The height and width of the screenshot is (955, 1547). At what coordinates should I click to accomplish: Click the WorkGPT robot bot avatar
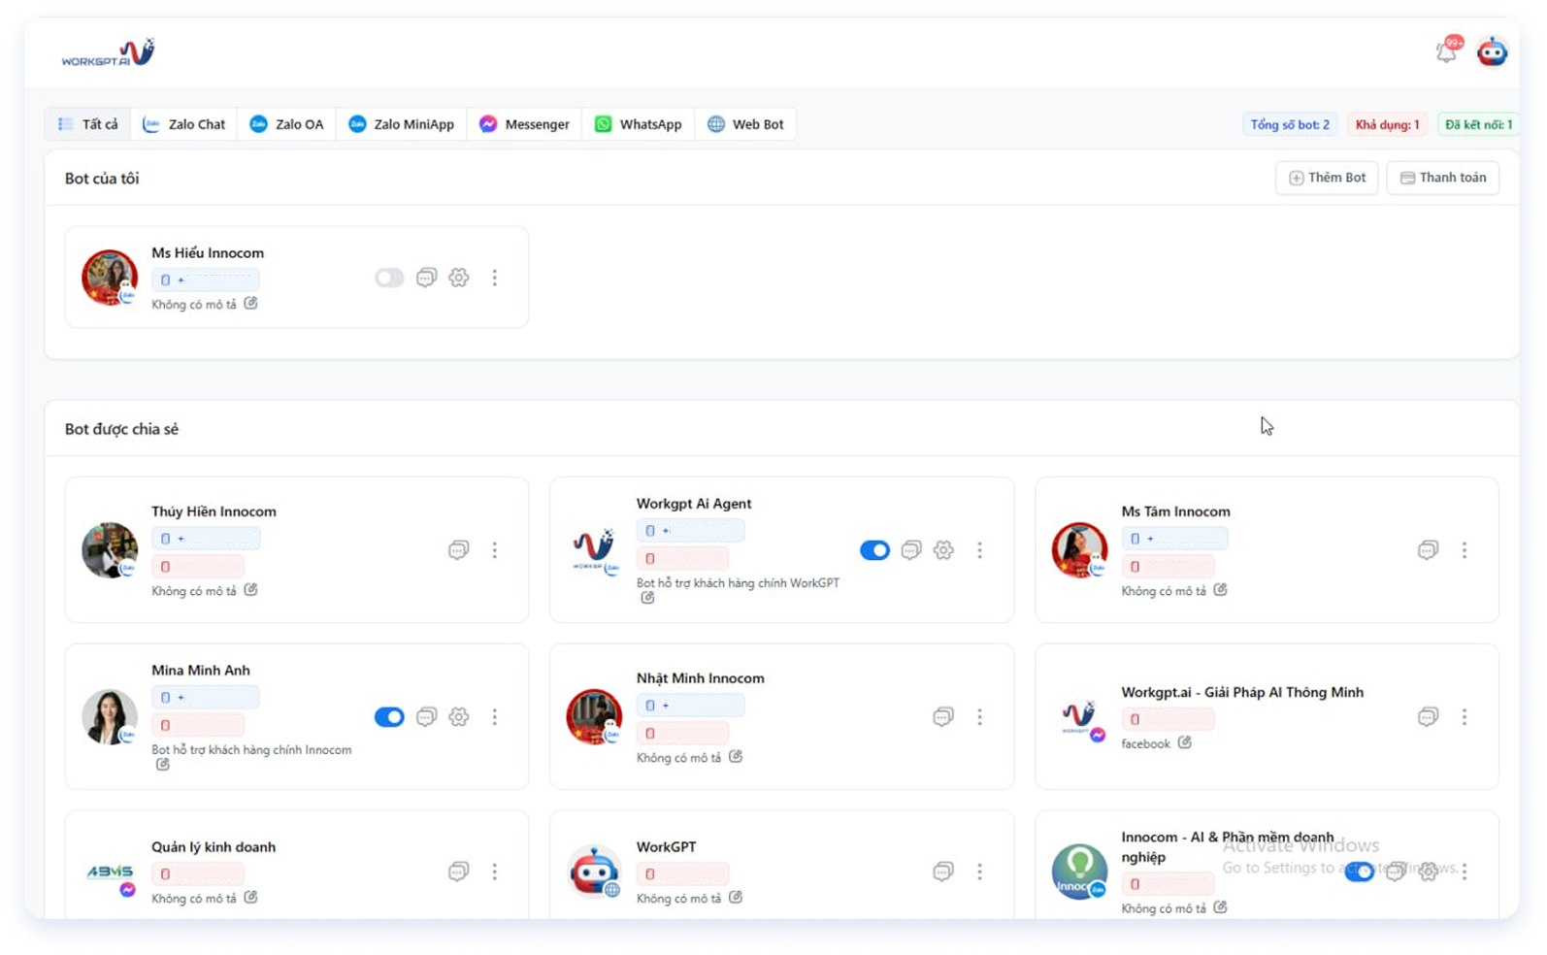594,871
